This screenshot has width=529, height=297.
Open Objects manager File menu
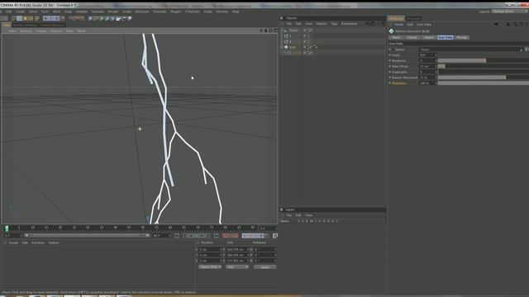tap(288, 24)
